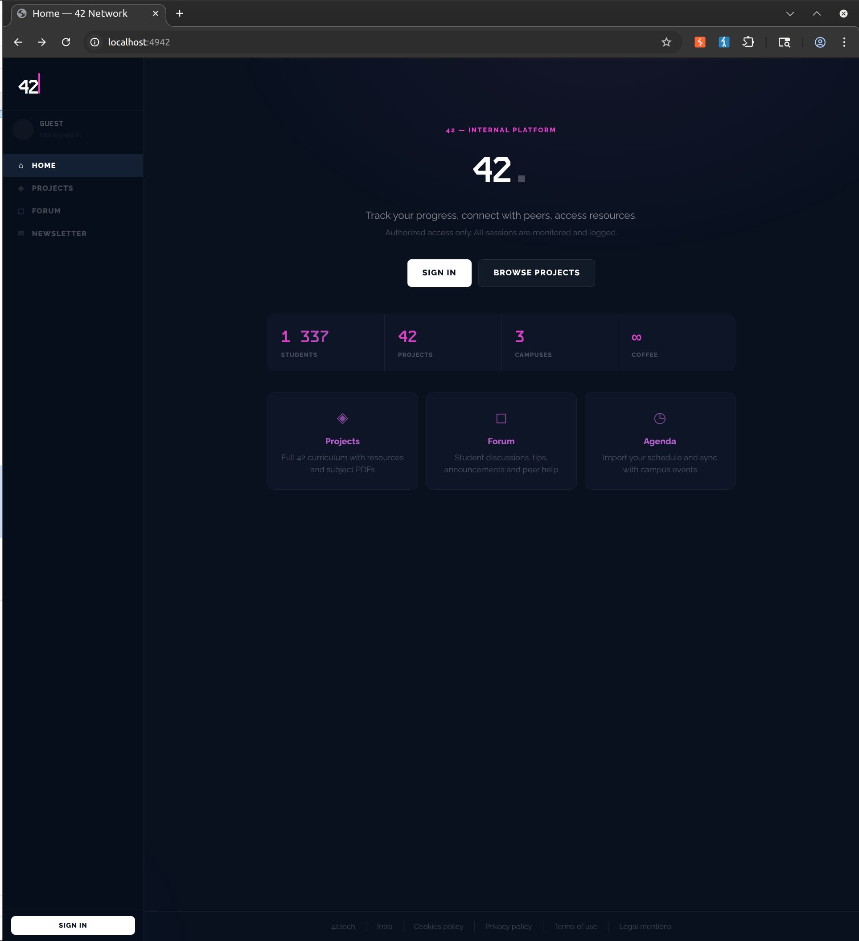Click the 3 Campuses stat
The image size is (859, 941).
point(559,343)
